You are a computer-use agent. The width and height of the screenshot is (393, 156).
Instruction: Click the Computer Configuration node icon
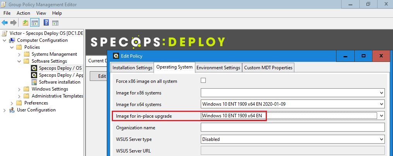12,40
